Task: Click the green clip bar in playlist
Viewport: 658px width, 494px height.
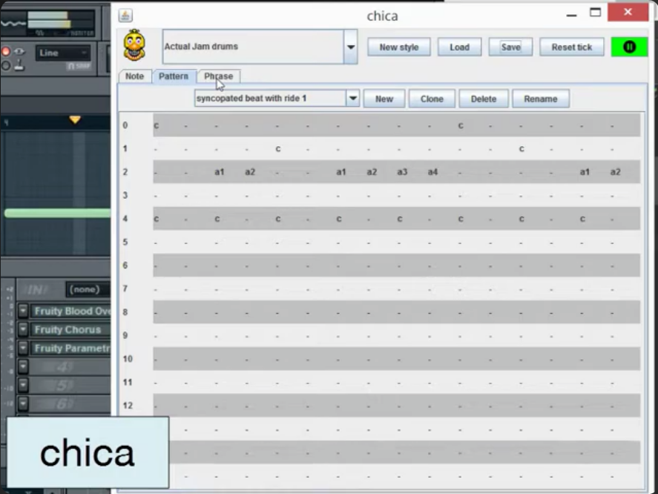Action: pos(56,213)
